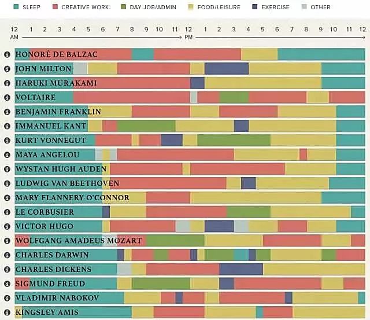Click the Sleep legend color swatch
This screenshot has width=370, height=320.
pyautogui.click(x=16, y=6)
